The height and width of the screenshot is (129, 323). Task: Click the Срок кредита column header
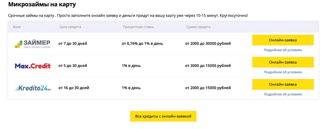coord(70,27)
